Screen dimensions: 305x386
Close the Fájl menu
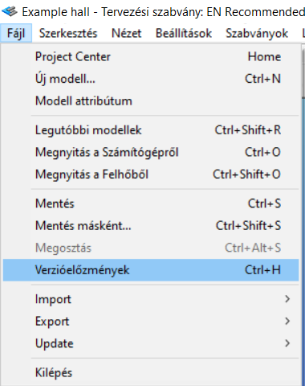tap(16, 33)
